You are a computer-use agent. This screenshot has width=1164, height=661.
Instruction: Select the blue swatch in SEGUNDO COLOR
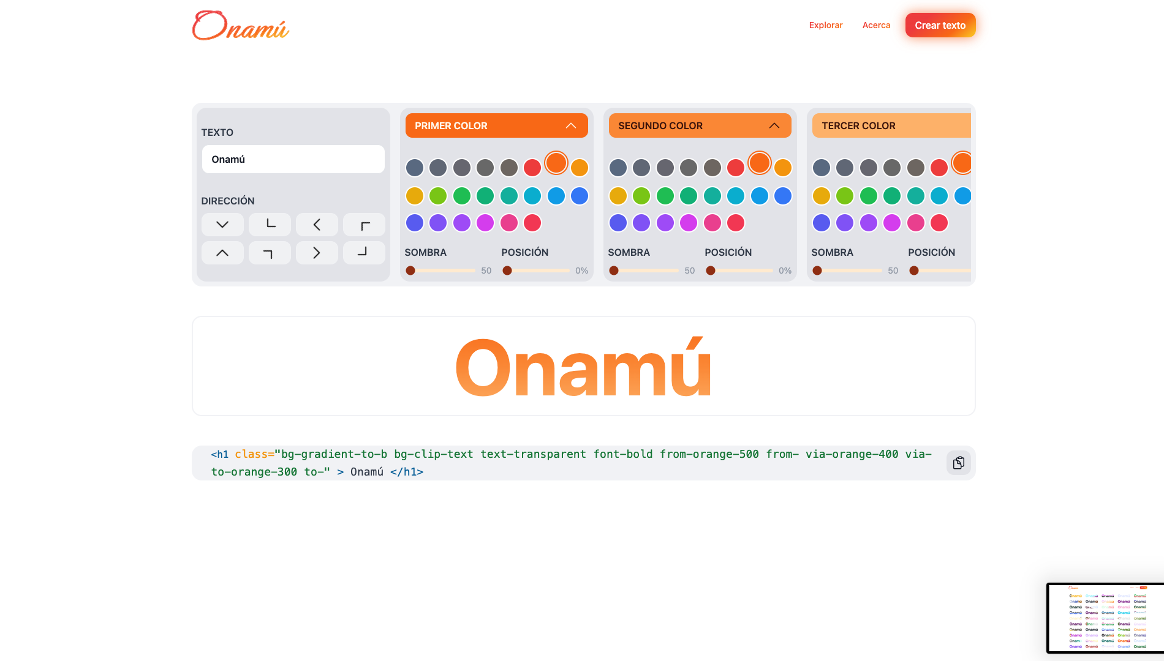(x=782, y=196)
